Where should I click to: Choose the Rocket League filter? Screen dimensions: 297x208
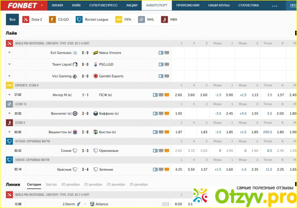(93, 20)
